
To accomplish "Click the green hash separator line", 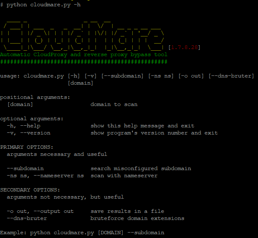I will pyautogui.click(x=84, y=62).
